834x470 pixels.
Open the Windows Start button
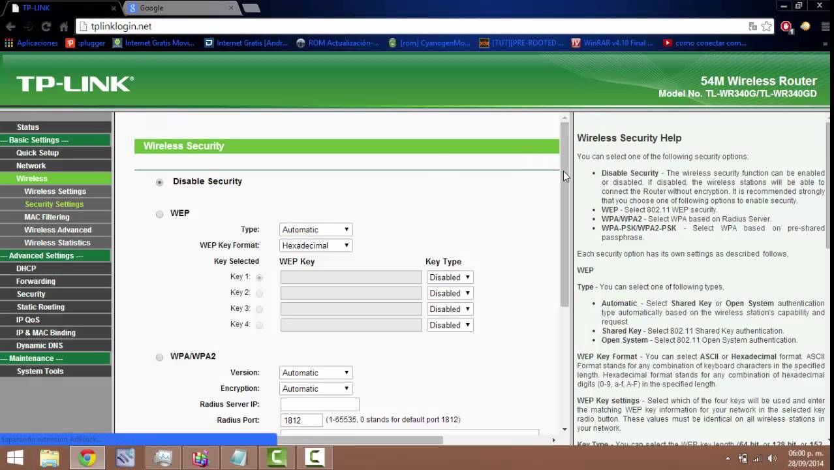click(x=14, y=458)
